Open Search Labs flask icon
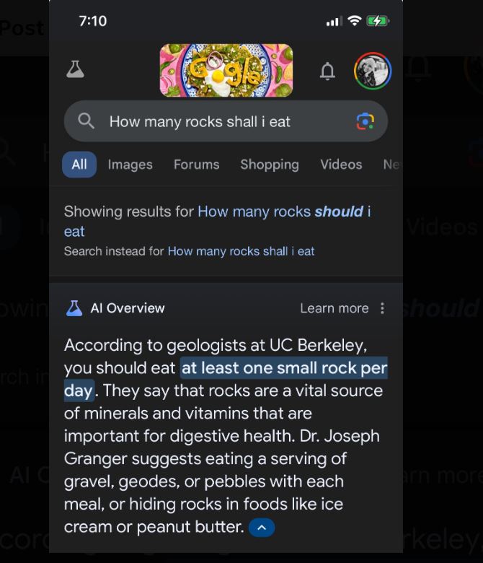The height and width of the screenshot is (563, 483). pyautogui.click(x=75, y=69)
